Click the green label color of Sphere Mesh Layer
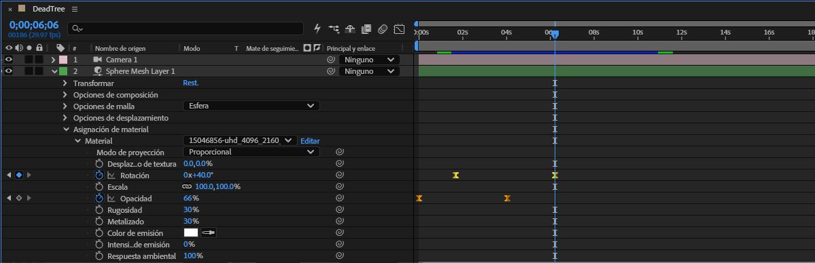815x263 pixels. click(63, 71)
